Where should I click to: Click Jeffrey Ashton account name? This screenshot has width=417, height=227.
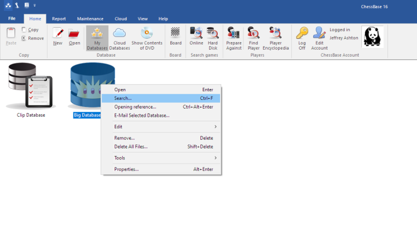point(344,38)
